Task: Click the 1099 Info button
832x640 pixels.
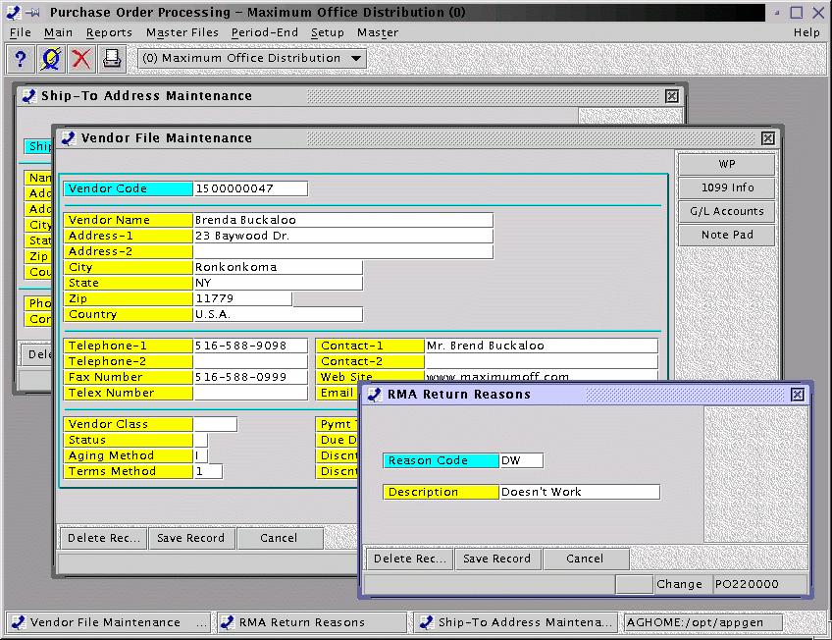Action: 727,187
